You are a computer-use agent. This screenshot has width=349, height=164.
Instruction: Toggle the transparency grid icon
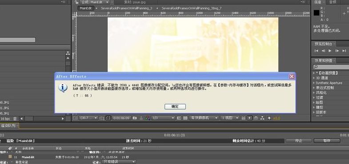click(x=185, y=118)
